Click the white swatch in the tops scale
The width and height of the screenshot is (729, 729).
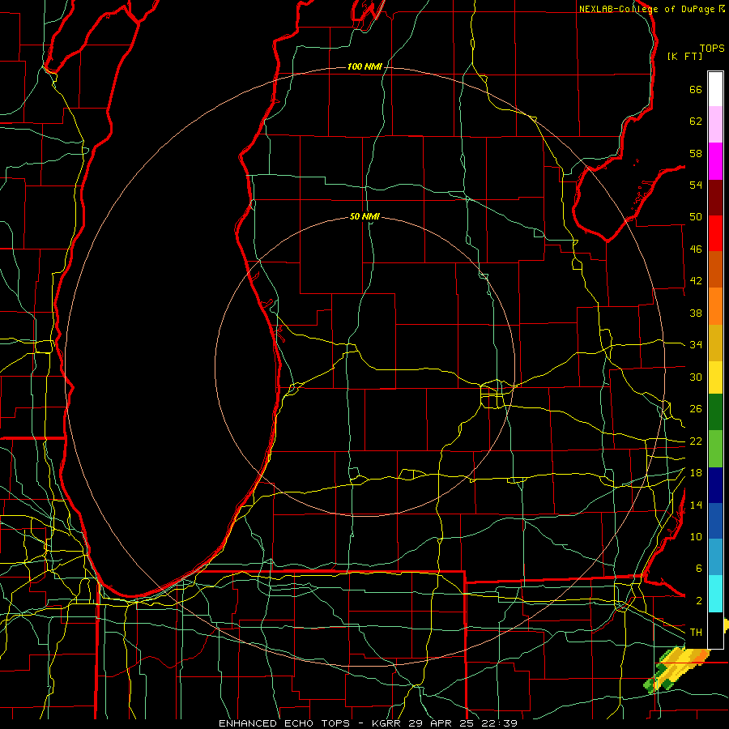click(715, 89)
